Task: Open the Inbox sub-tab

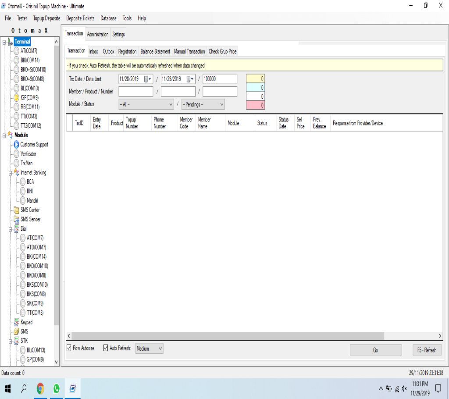Action: tap(94, 52)
